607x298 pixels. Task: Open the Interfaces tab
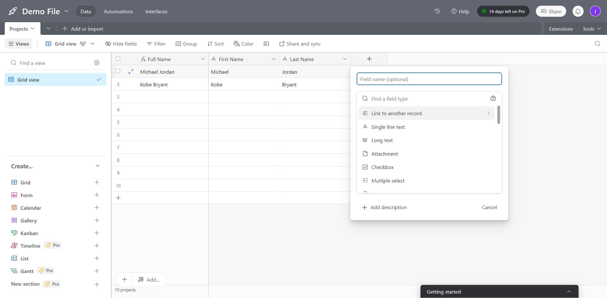(x=156, y=11)
